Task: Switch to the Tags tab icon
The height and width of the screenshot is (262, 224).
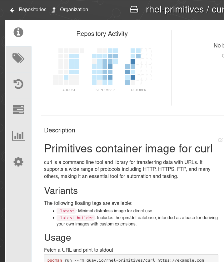Action: click(x=18, y=58)
